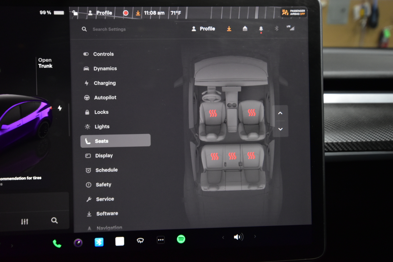Open the Software settings menu
The width and height of the screenshot is (393, 262).
tap(102, 213)
